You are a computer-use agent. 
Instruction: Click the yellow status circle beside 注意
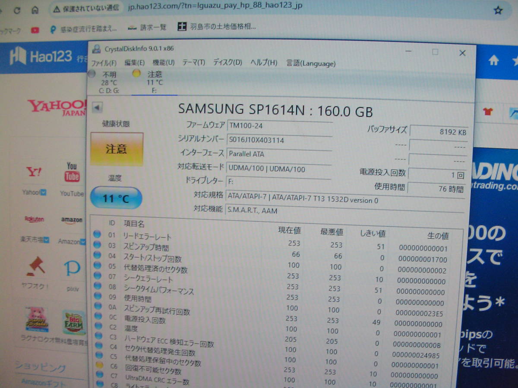pyautogui.click(x=136, y=74)
